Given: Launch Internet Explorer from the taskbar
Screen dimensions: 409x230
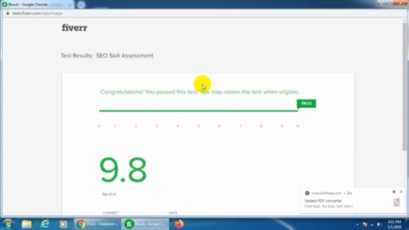Looking at the screenshot, I should [x=45, y=224].
